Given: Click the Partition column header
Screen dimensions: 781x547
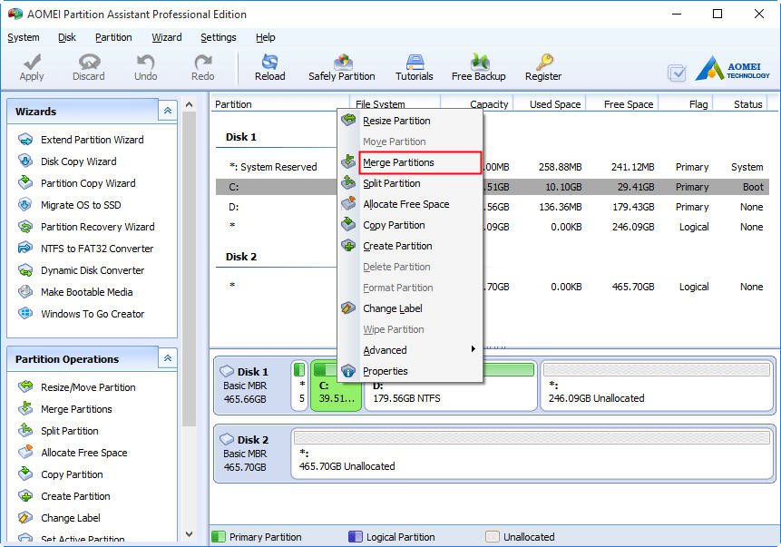Looking at the screenshot, I should [280, 104].
